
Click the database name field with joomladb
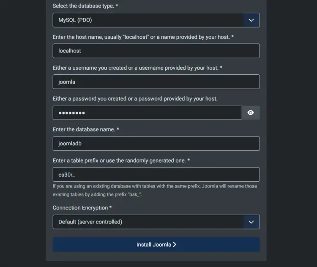[x=156, y=144]
